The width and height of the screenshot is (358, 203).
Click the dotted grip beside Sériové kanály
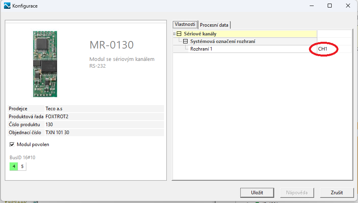coord(174,34)
